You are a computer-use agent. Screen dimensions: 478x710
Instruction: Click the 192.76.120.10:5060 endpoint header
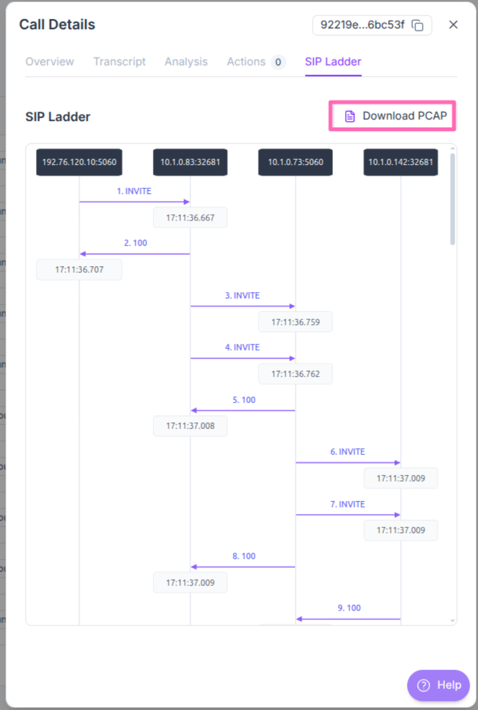point(79,162)
